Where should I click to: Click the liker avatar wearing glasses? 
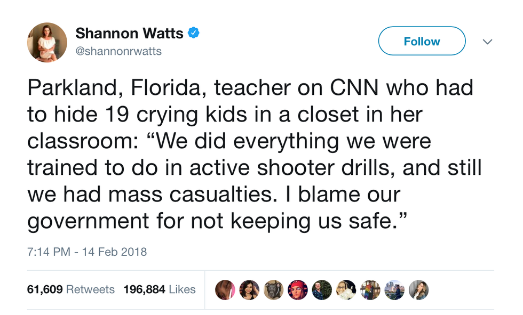[x=346, y=289]
